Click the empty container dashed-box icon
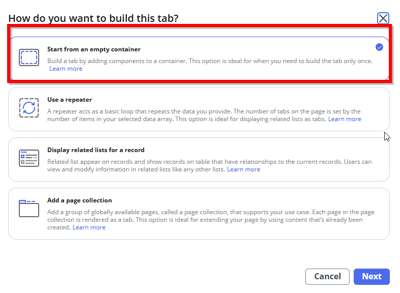This screenshot has width=400, height=293. pyautogui.click(x=29, y=57)
